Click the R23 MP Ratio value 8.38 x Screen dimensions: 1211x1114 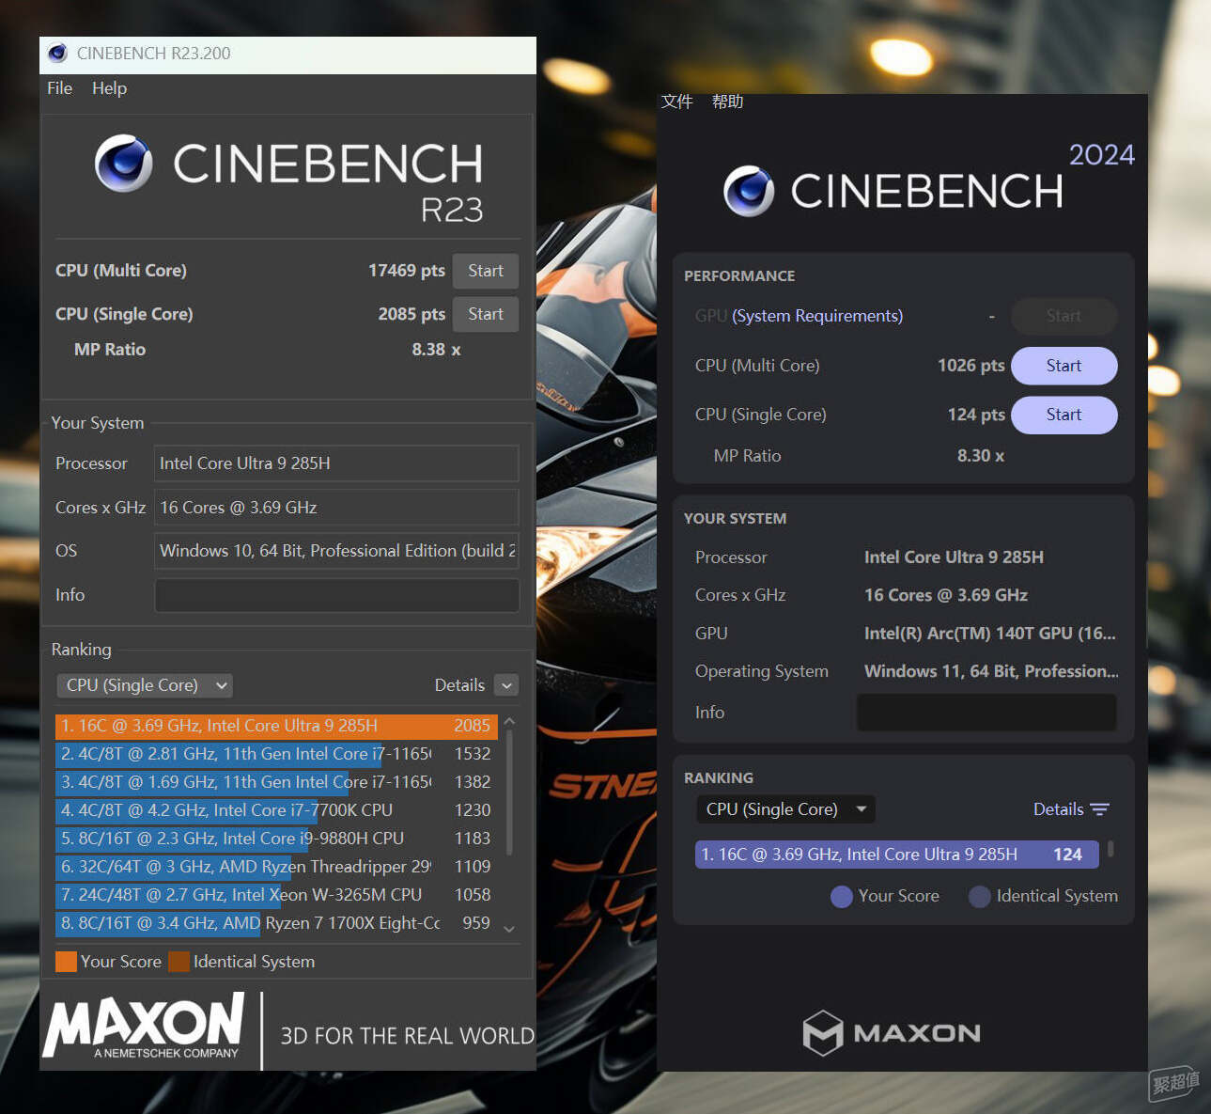(436, 350)
